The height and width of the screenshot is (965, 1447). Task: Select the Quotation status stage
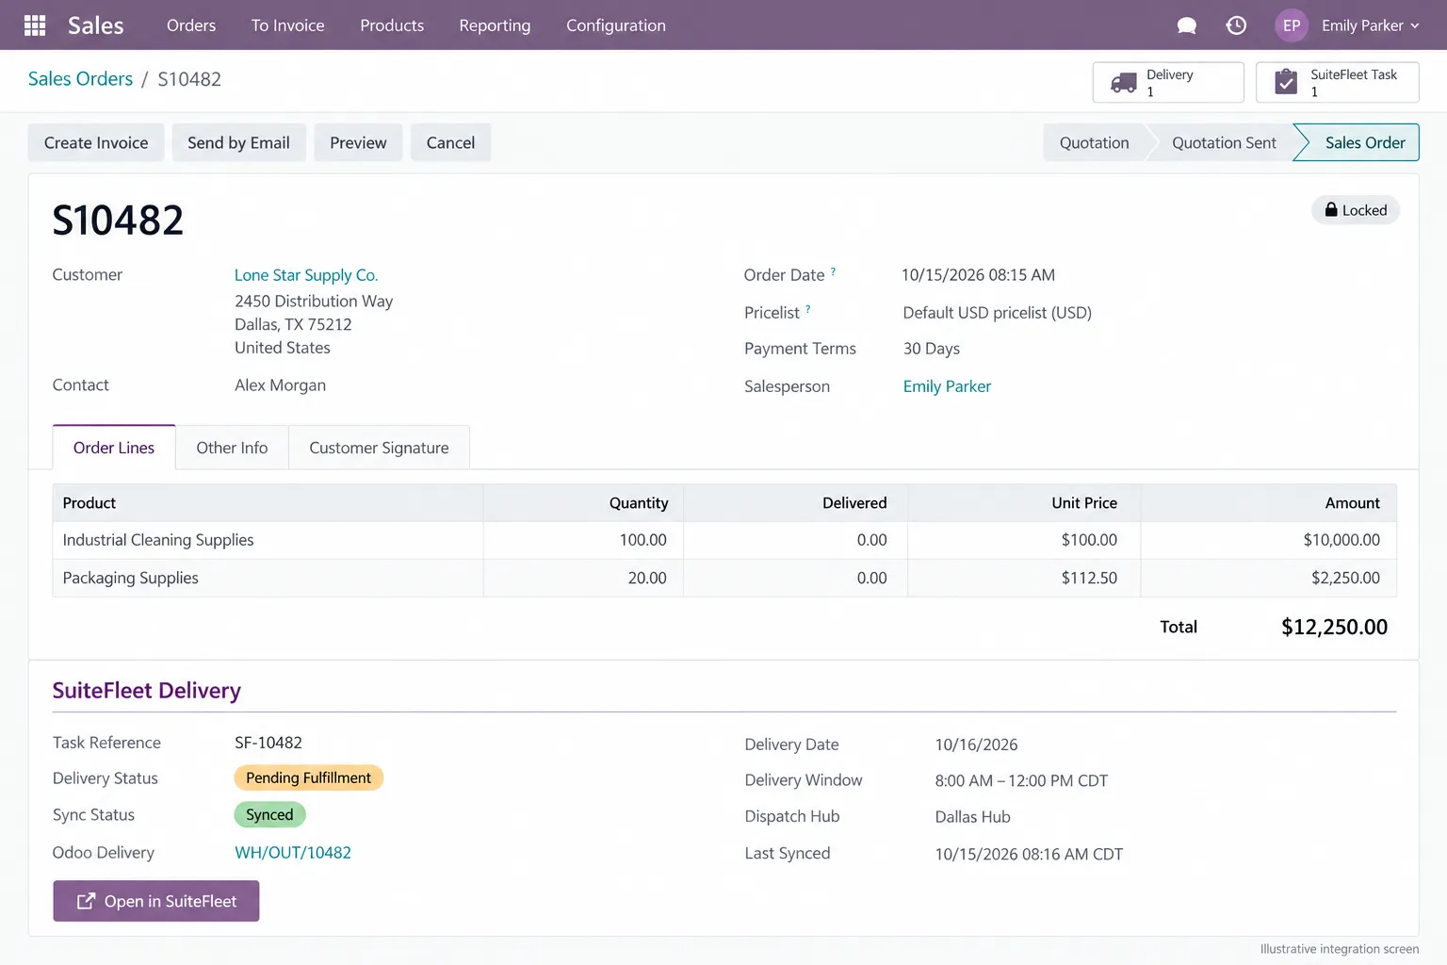(1094, 142)
